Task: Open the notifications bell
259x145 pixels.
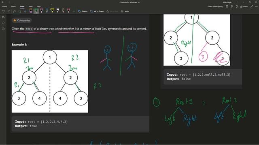Action: pos(237,6)
